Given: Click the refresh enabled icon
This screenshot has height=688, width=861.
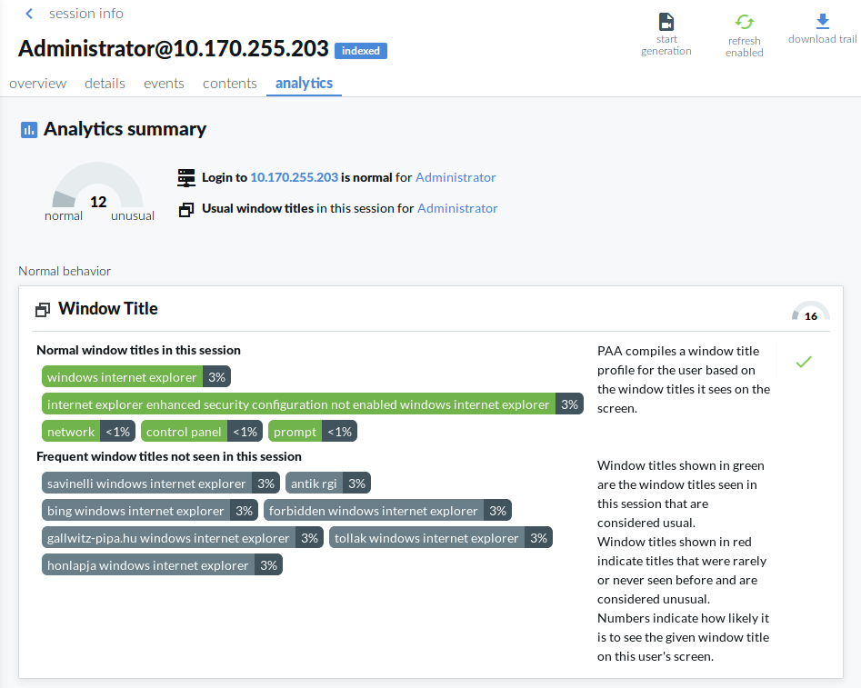Looking at the screenshot, I should pos(745,23).
